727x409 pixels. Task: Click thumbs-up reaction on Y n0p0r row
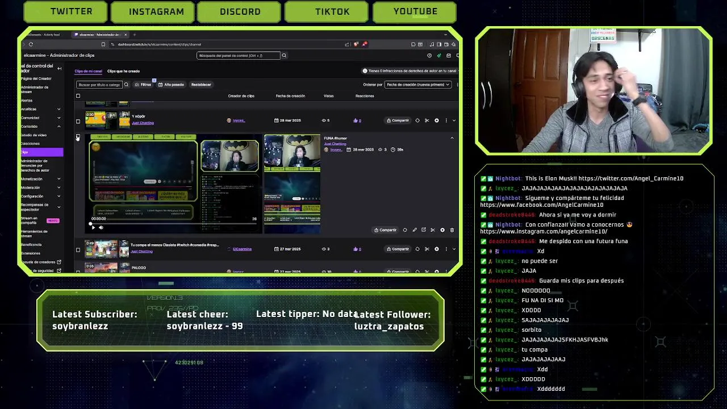click(x=357, y=120)
